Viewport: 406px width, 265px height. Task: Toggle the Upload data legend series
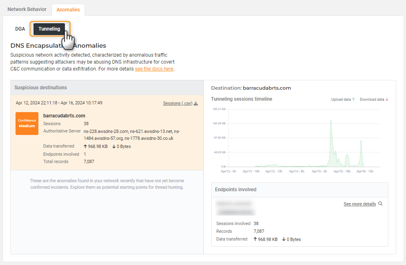[341, 99]
